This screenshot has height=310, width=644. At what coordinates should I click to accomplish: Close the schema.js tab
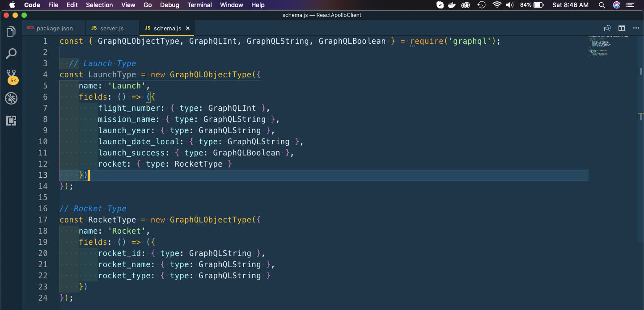point(188,28)
